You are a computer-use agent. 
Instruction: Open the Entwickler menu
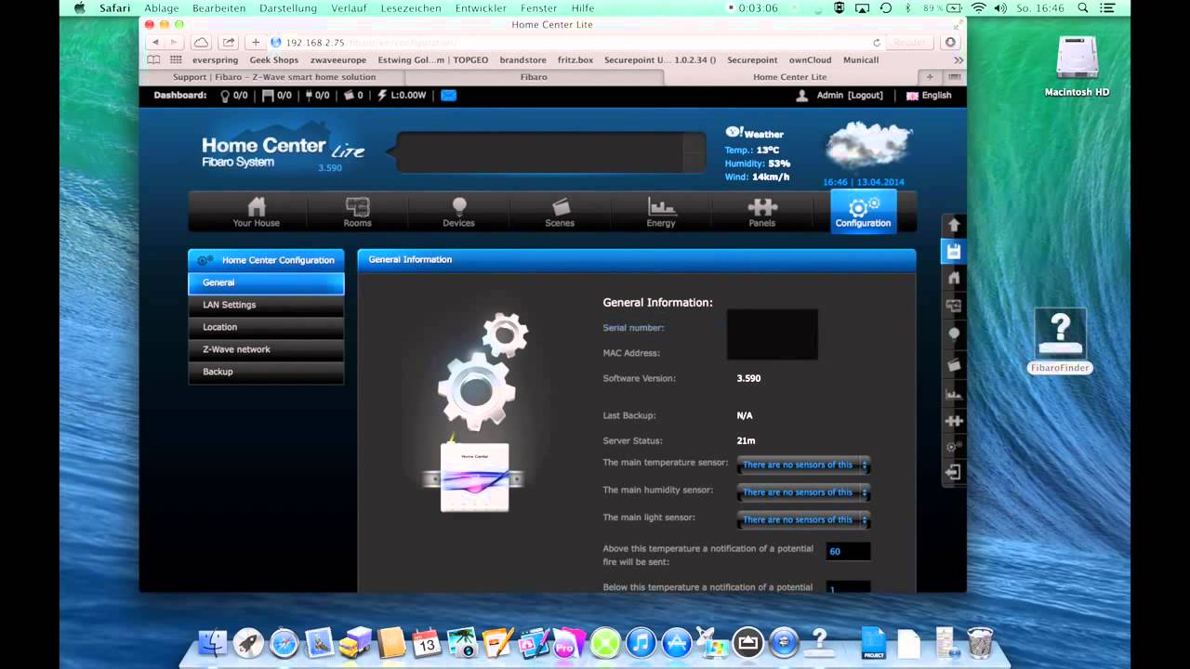pyautogui.click(x=481, y=7)
